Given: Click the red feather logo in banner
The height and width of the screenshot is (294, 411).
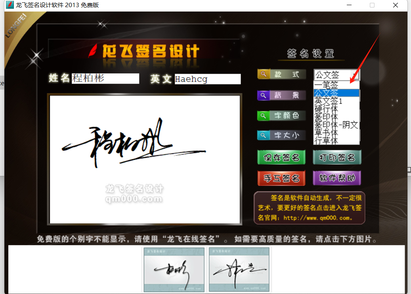Looking at the screenshot, I should (94, 51).
